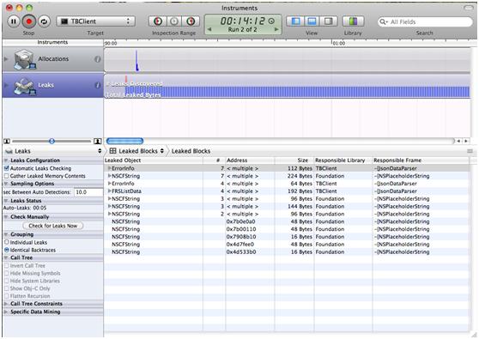
Task: Sort by Size column header
Action: tap(294, 160)
